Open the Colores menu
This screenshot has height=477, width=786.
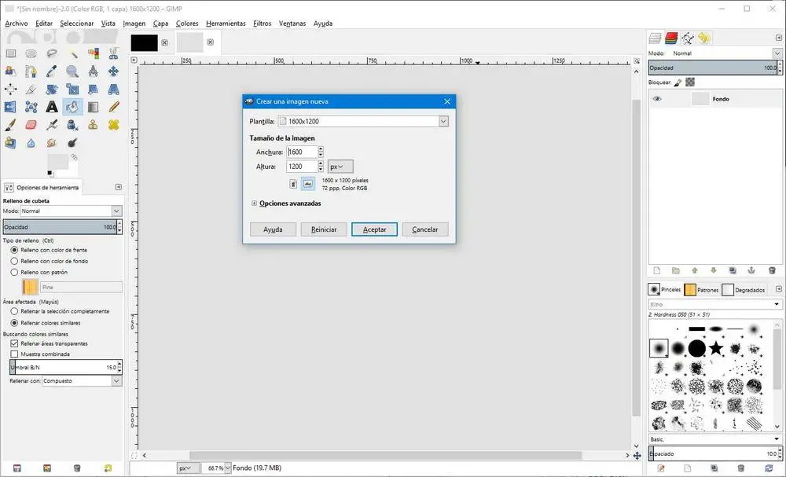click(x=187, y=24)
